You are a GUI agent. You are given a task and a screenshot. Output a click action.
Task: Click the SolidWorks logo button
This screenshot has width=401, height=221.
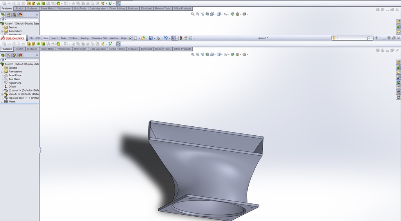pyautogui.click(x=13, y=38)
